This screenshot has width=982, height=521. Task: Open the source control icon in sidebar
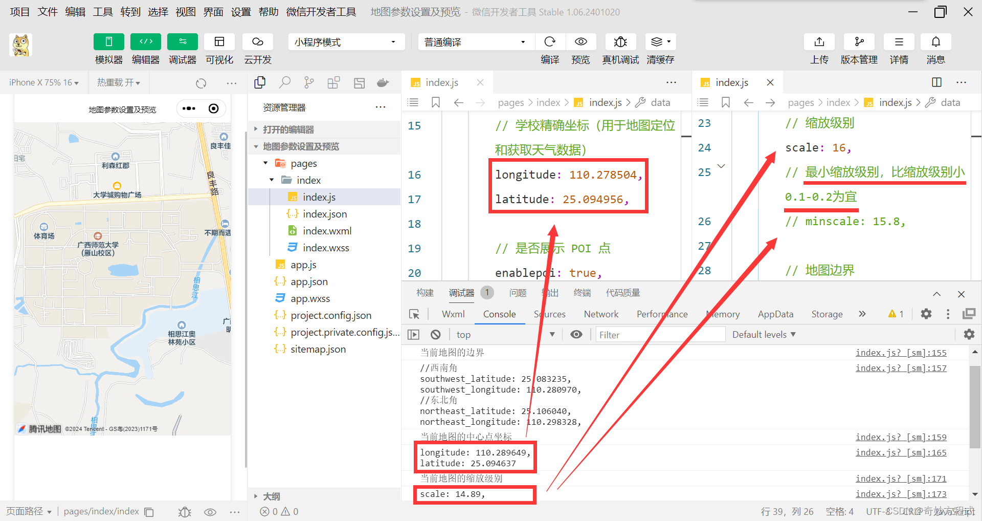coord(309,82)
